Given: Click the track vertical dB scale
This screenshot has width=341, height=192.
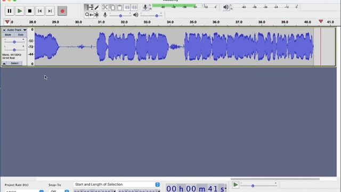Looking at the screenshot, I should coord(31,46).
